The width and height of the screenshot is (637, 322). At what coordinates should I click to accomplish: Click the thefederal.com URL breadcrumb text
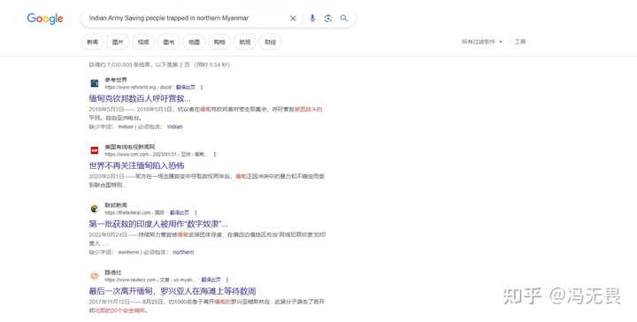pyautogui.click(x=134, y=212)
